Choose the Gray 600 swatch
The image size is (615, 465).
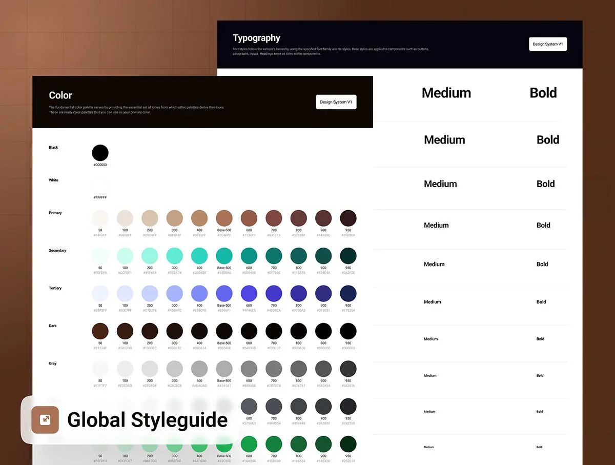[x=249, y=369]
